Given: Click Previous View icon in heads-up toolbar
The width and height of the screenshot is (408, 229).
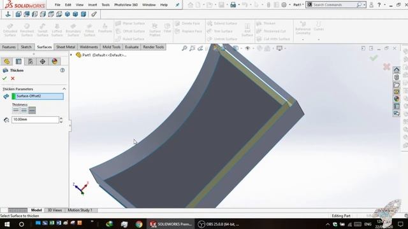Looking at the screenshot, I should coord(200,48).
